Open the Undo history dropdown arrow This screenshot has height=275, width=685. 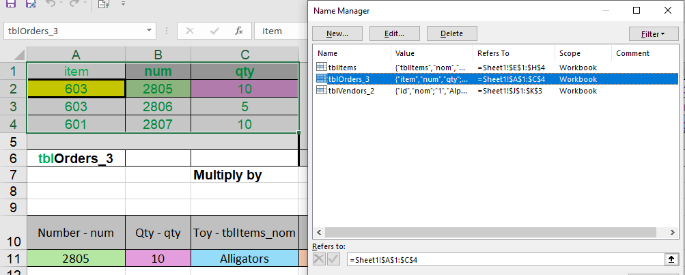coord(61,3)
